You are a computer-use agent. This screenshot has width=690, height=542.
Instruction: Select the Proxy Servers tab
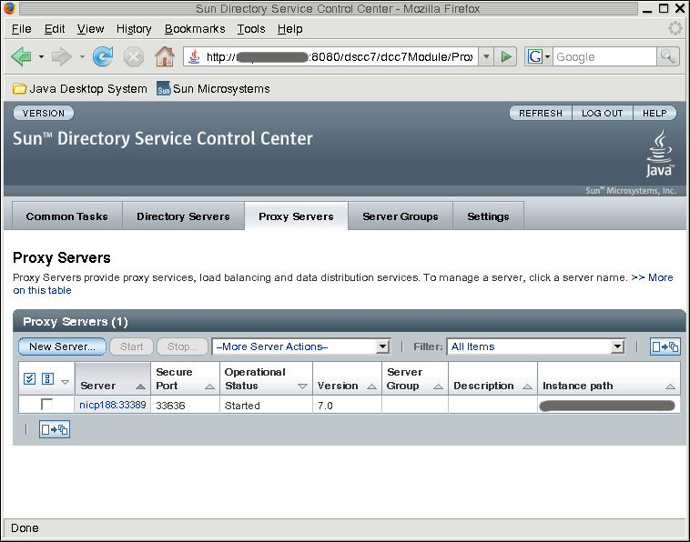tap(296, 216)
